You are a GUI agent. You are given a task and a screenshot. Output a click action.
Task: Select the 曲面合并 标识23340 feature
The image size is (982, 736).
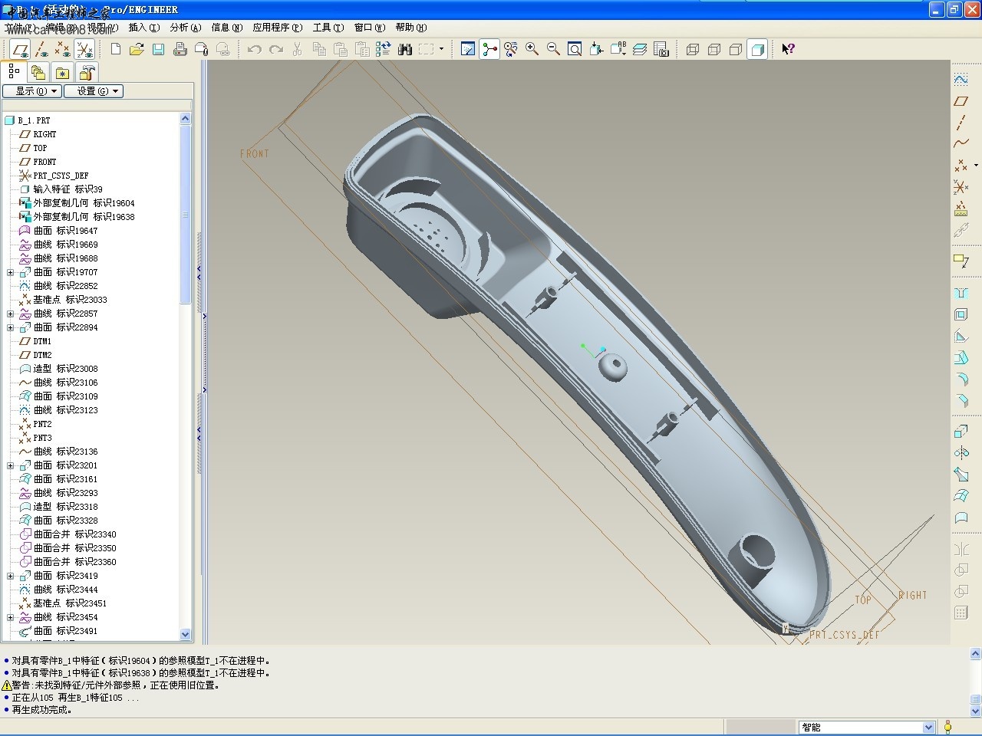coord(74,534)
